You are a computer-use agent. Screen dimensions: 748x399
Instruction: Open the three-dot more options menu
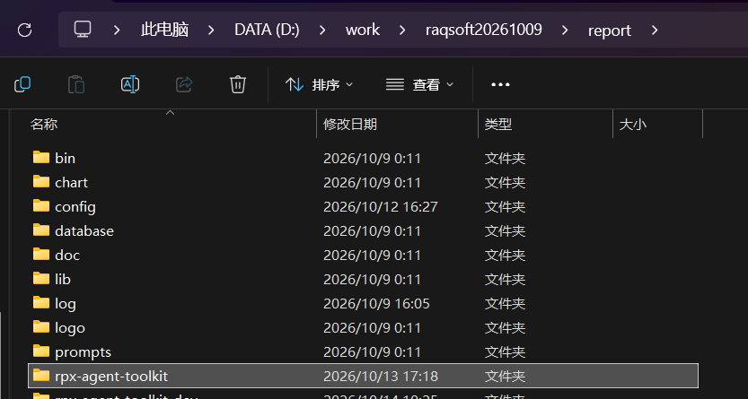click(500, 85)
